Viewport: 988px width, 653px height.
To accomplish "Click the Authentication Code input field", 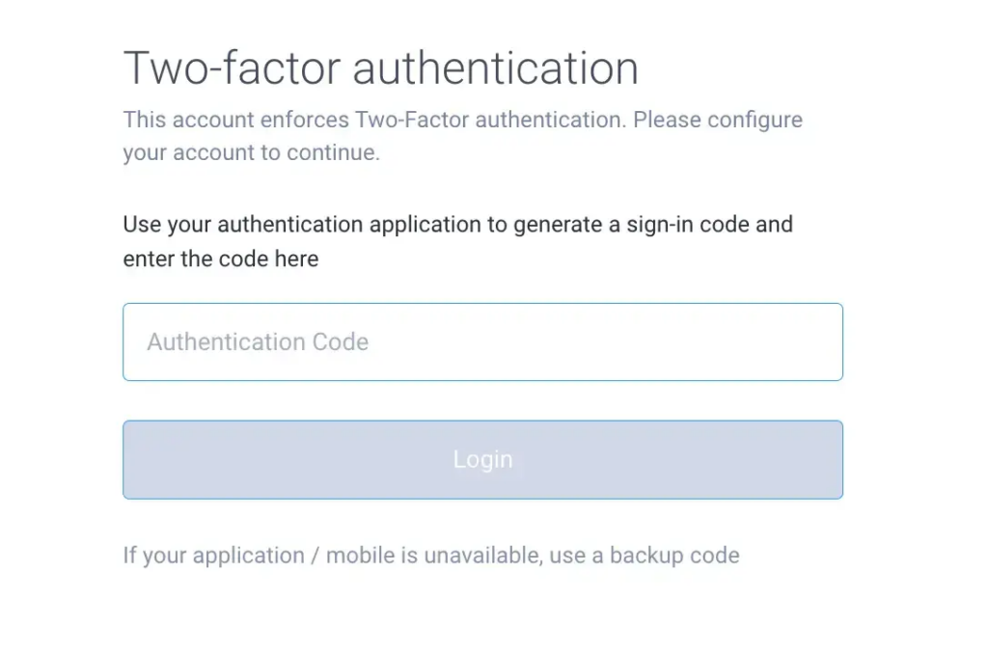I will (482, 341).
